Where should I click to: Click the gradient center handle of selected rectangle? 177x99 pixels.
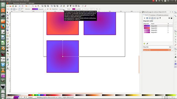coord(63,56)
